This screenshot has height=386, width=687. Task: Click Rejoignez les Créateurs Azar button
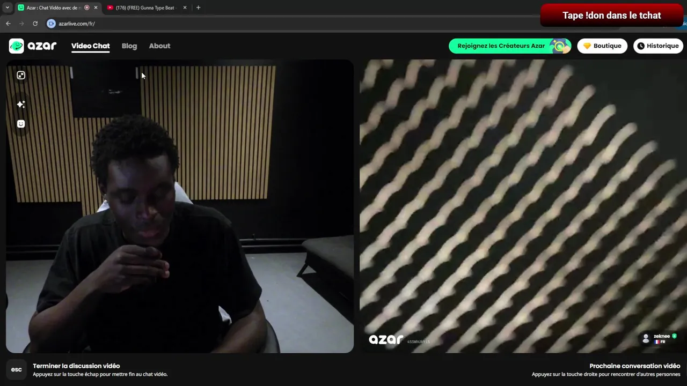click(x=510, y=46)
